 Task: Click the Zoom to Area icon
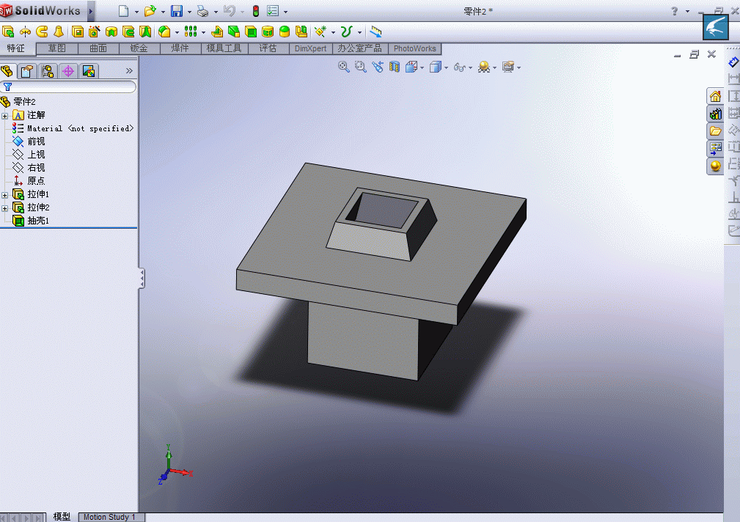tap(361, 67)
